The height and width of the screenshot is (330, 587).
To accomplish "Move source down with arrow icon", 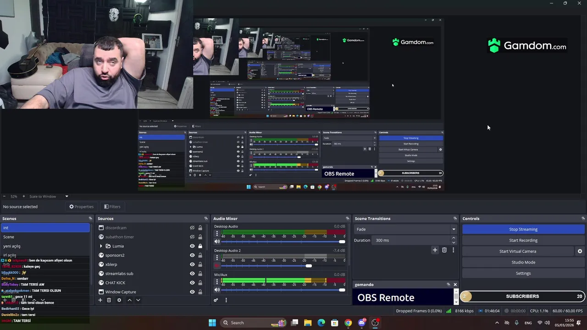I will tap(138, 300).
